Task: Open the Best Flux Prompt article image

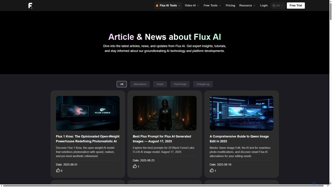Action: point(165,113)
